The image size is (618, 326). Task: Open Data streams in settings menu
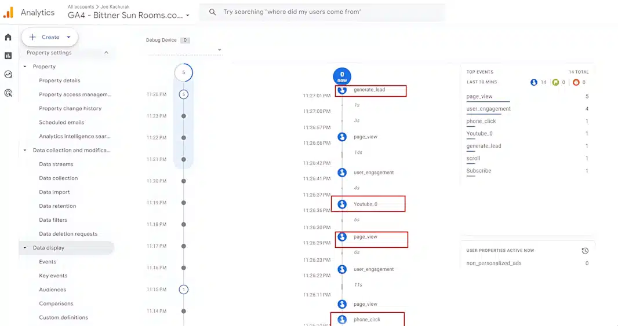point(56,164)
